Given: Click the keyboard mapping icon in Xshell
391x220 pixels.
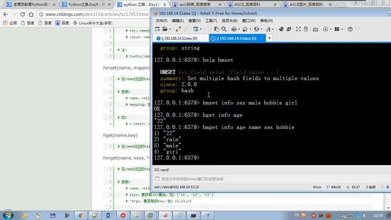Looking at the screenshot, I should click(315, 29).
